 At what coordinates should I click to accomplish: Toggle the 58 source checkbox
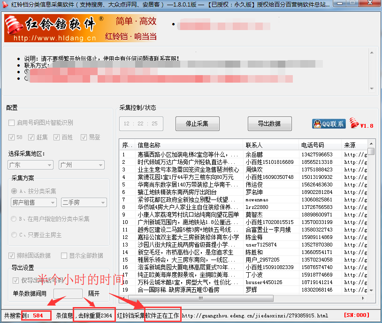(x=11, y=137)
